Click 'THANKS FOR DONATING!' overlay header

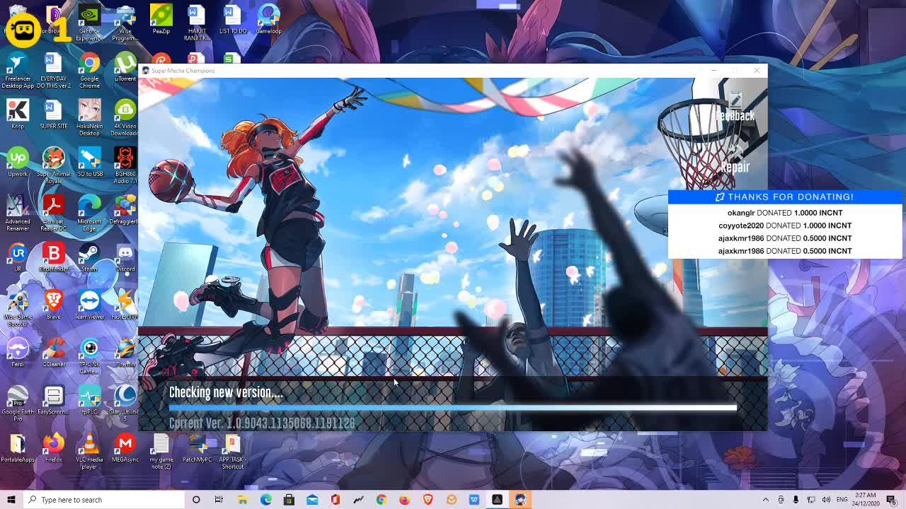[x=785, y=197]
